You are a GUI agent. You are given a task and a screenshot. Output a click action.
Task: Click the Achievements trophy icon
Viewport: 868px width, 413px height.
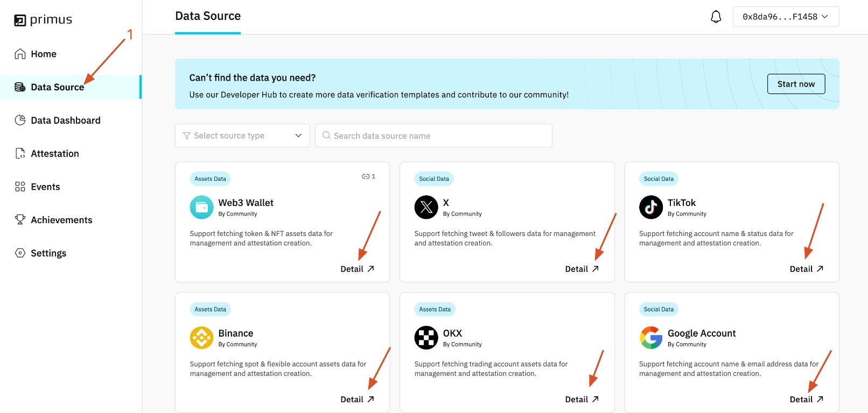pos(20,219)
